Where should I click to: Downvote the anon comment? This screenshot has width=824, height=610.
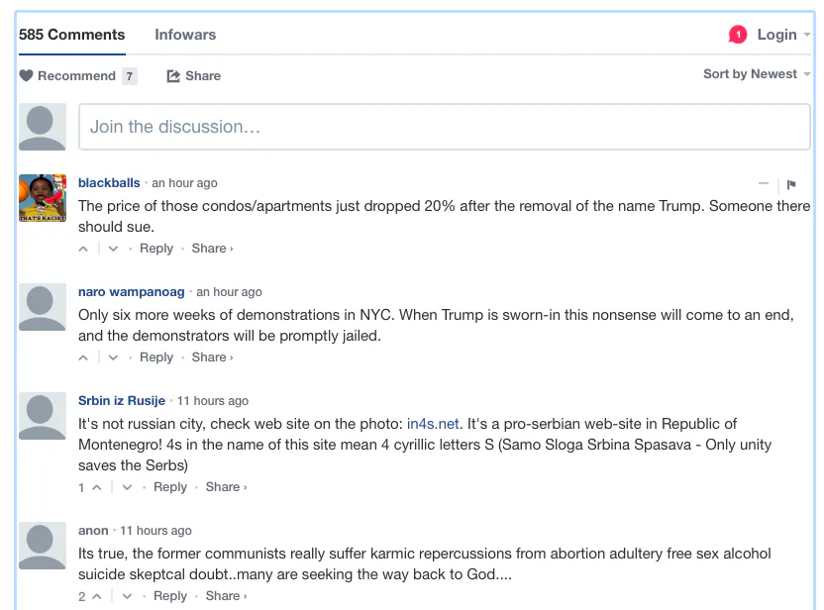pyautogui.click(x=127, y=596)
